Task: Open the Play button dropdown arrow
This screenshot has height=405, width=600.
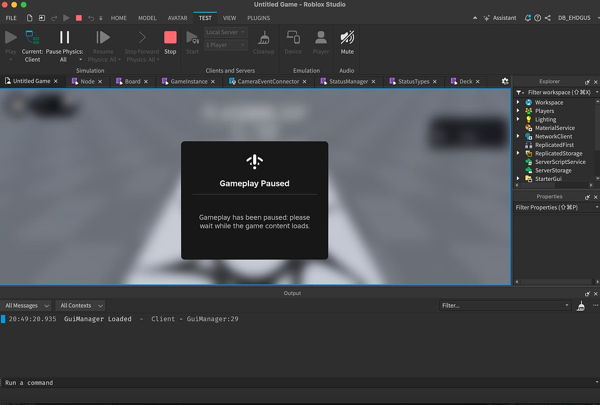Action: pos(11,60)
